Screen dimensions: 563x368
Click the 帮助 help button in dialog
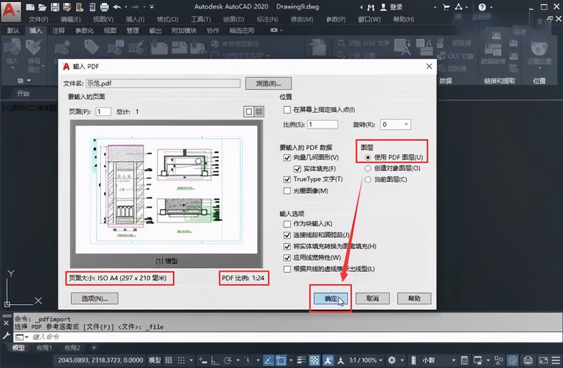pyautogui.click(x=414, y=299)
